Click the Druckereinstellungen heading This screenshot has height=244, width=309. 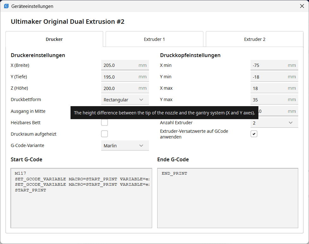38,55
